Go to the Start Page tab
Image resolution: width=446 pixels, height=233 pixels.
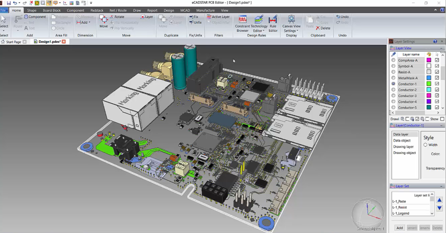[x=14, y=42]
